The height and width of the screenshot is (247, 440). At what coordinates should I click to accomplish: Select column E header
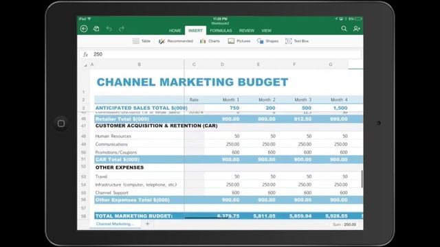pyautogui.click(x=258, y=64)
